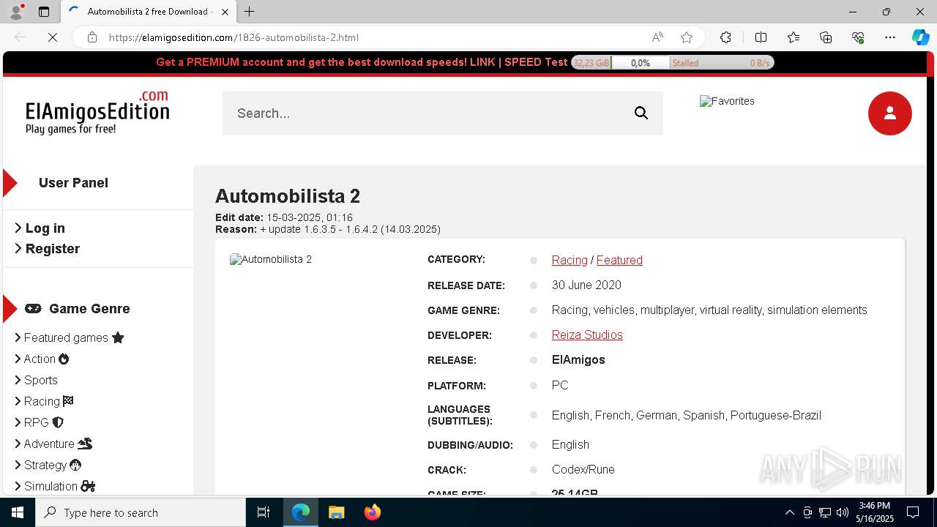This screenshot has height=527, width=937.
Task: Click the Automobilista 2 page heading
Action: (288, 196)
